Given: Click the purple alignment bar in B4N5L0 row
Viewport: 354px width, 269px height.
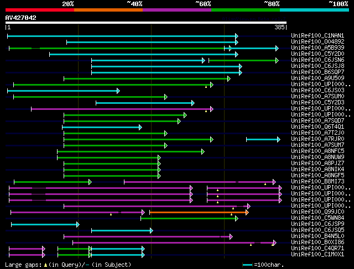Looking at the screenshot, I should pyautogui.click(x=148, y=237).
